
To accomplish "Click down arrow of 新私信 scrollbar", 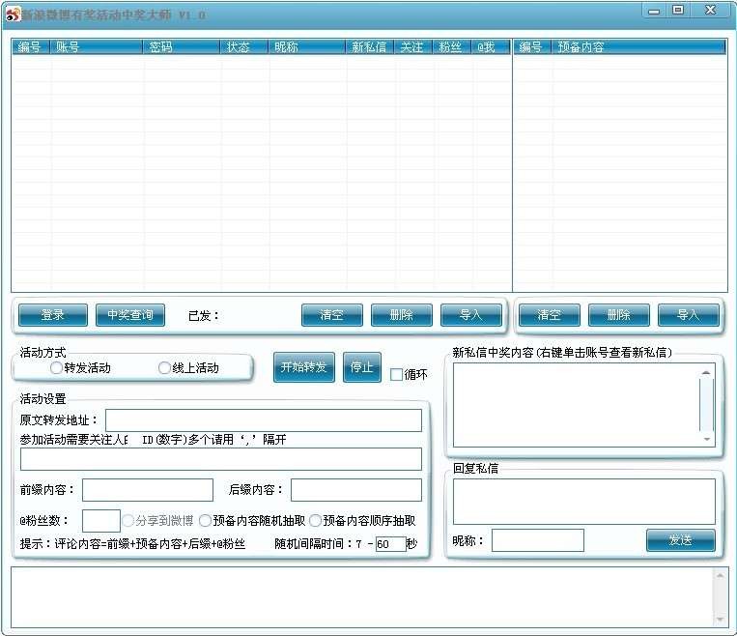I will (x=706, y=439).
